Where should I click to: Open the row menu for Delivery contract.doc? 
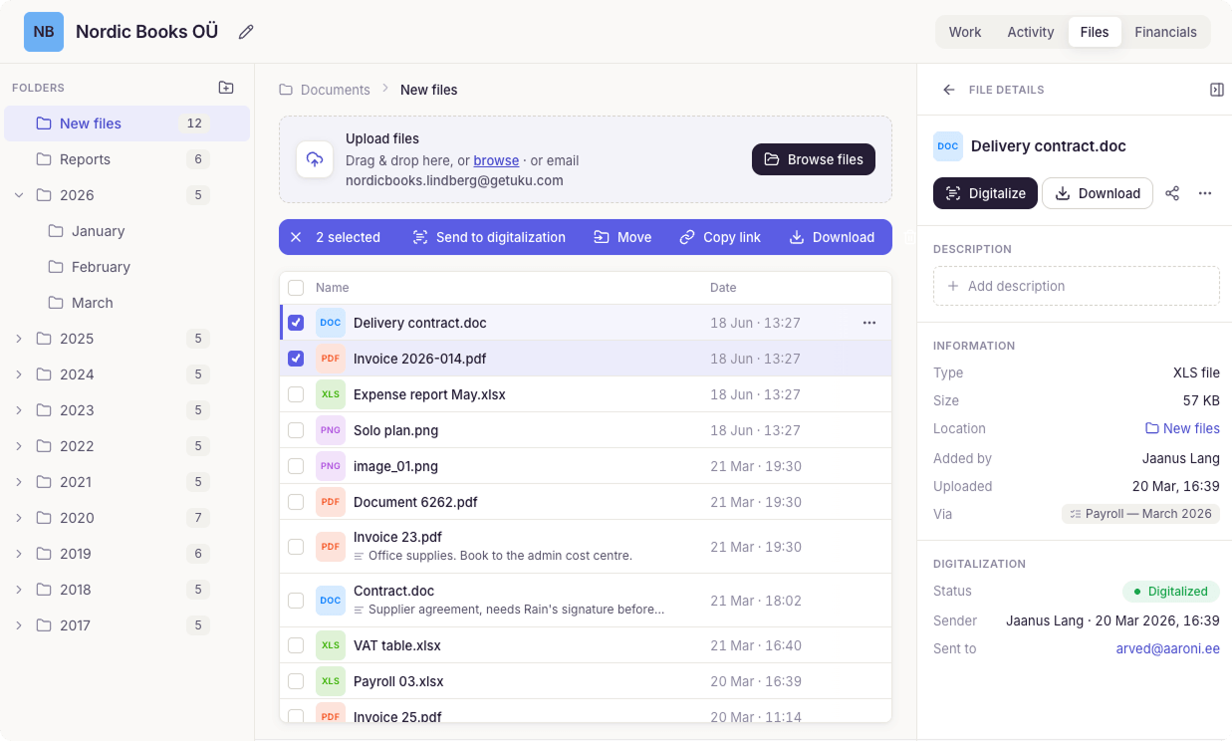(x=869, y=323)
